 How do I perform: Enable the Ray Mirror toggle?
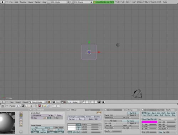click(133, 113)
